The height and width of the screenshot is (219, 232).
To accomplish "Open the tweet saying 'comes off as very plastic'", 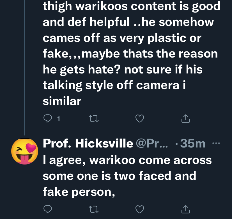I will pyautogui.click(x=122, y=38).
